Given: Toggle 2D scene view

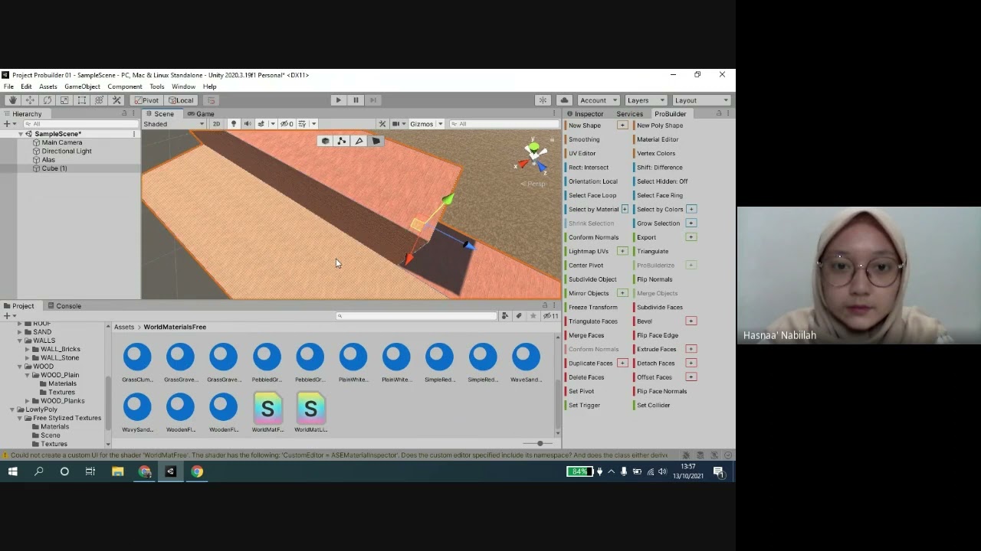Looking at the screenshot, I should 216,124.
